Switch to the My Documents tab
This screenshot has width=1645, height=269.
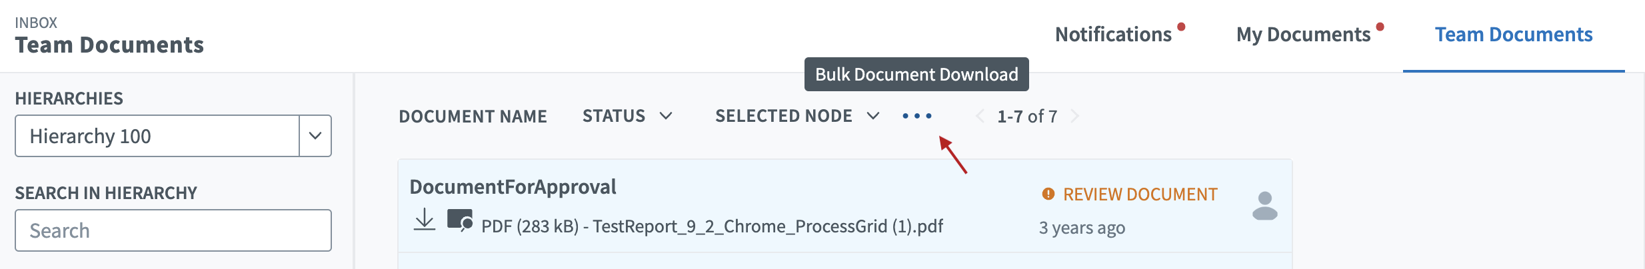pos(1303,35)
